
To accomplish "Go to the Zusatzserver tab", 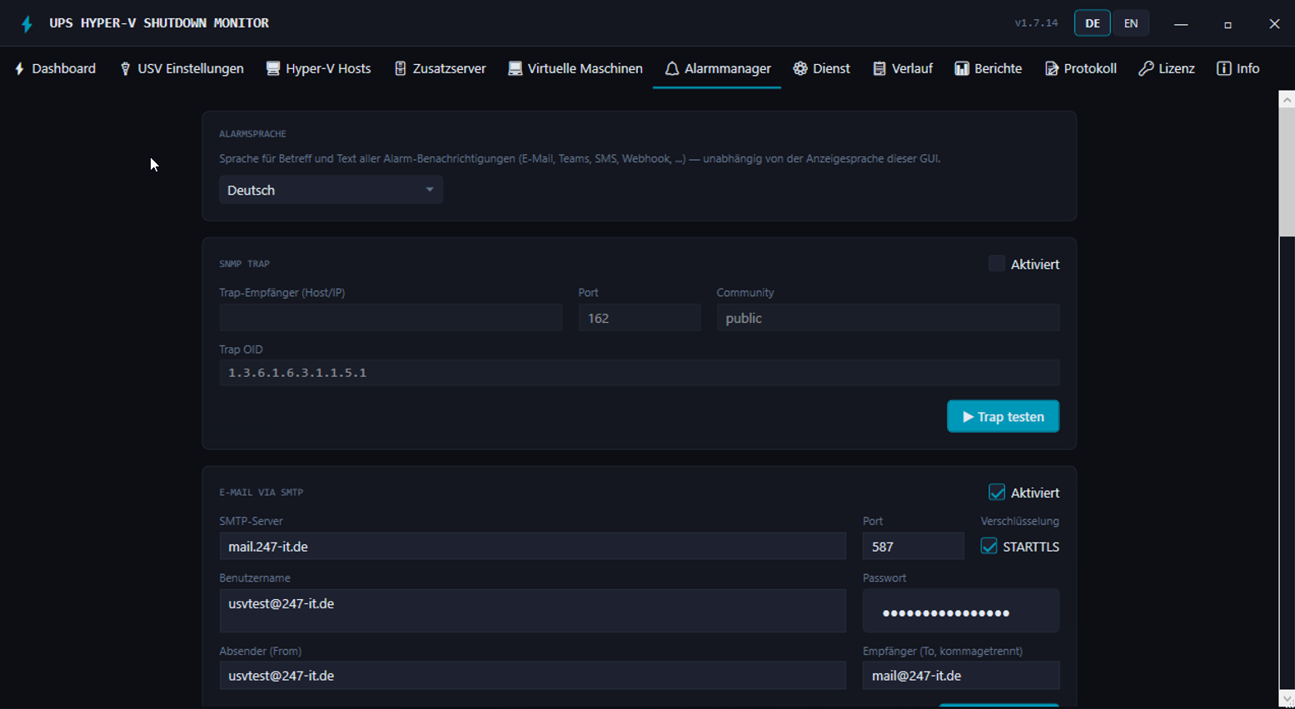I will (x=440, y=68).
